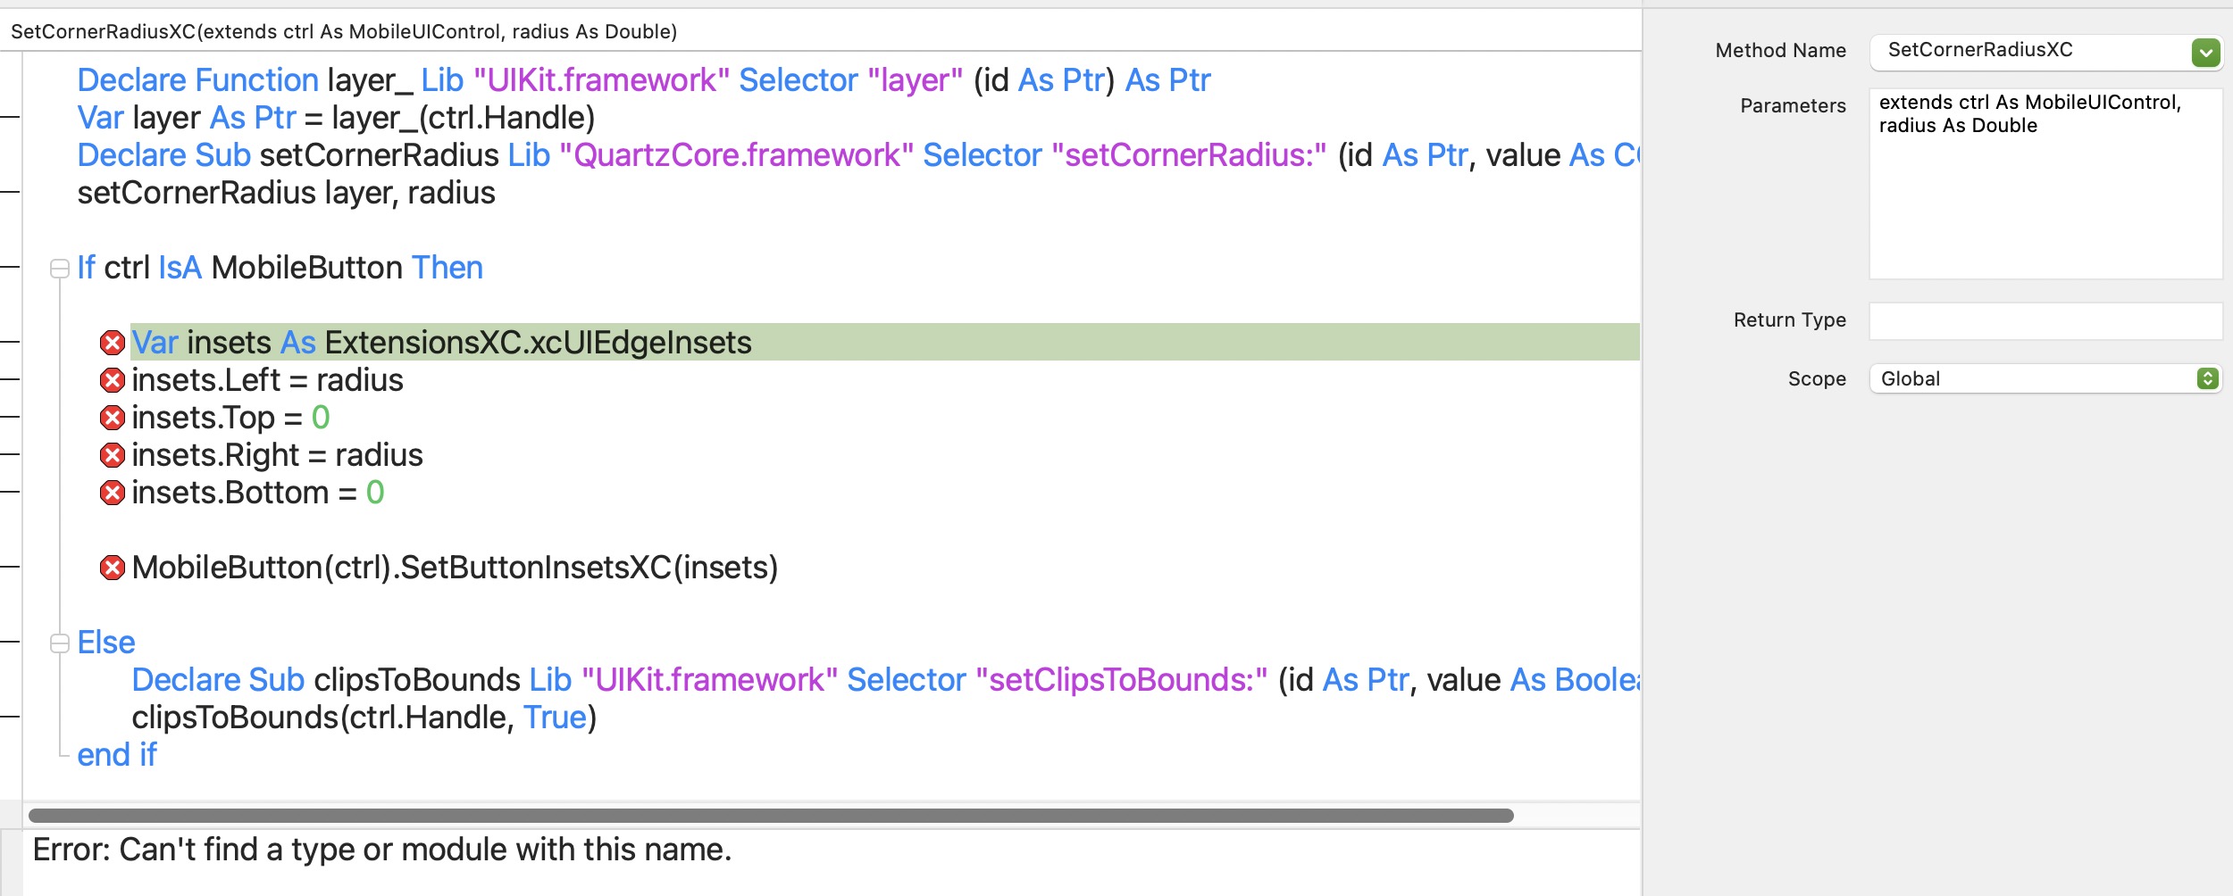Click error icon next to insets.Bottom line

pos(112,493)
